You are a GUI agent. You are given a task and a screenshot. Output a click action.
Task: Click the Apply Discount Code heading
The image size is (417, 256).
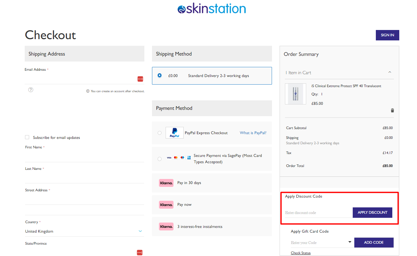tap(304, 196)
